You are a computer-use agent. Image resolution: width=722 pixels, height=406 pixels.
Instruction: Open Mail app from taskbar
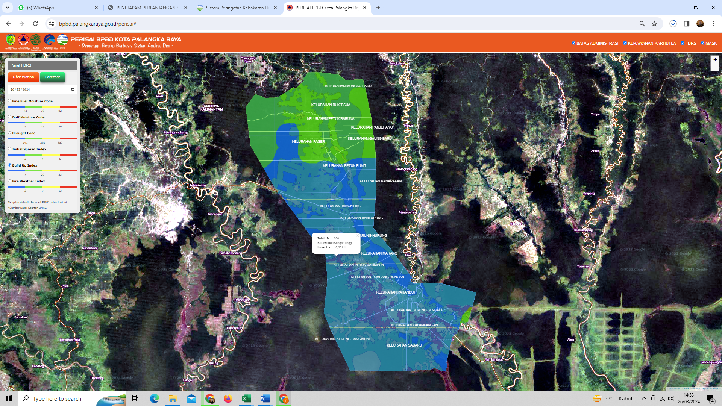191,398
